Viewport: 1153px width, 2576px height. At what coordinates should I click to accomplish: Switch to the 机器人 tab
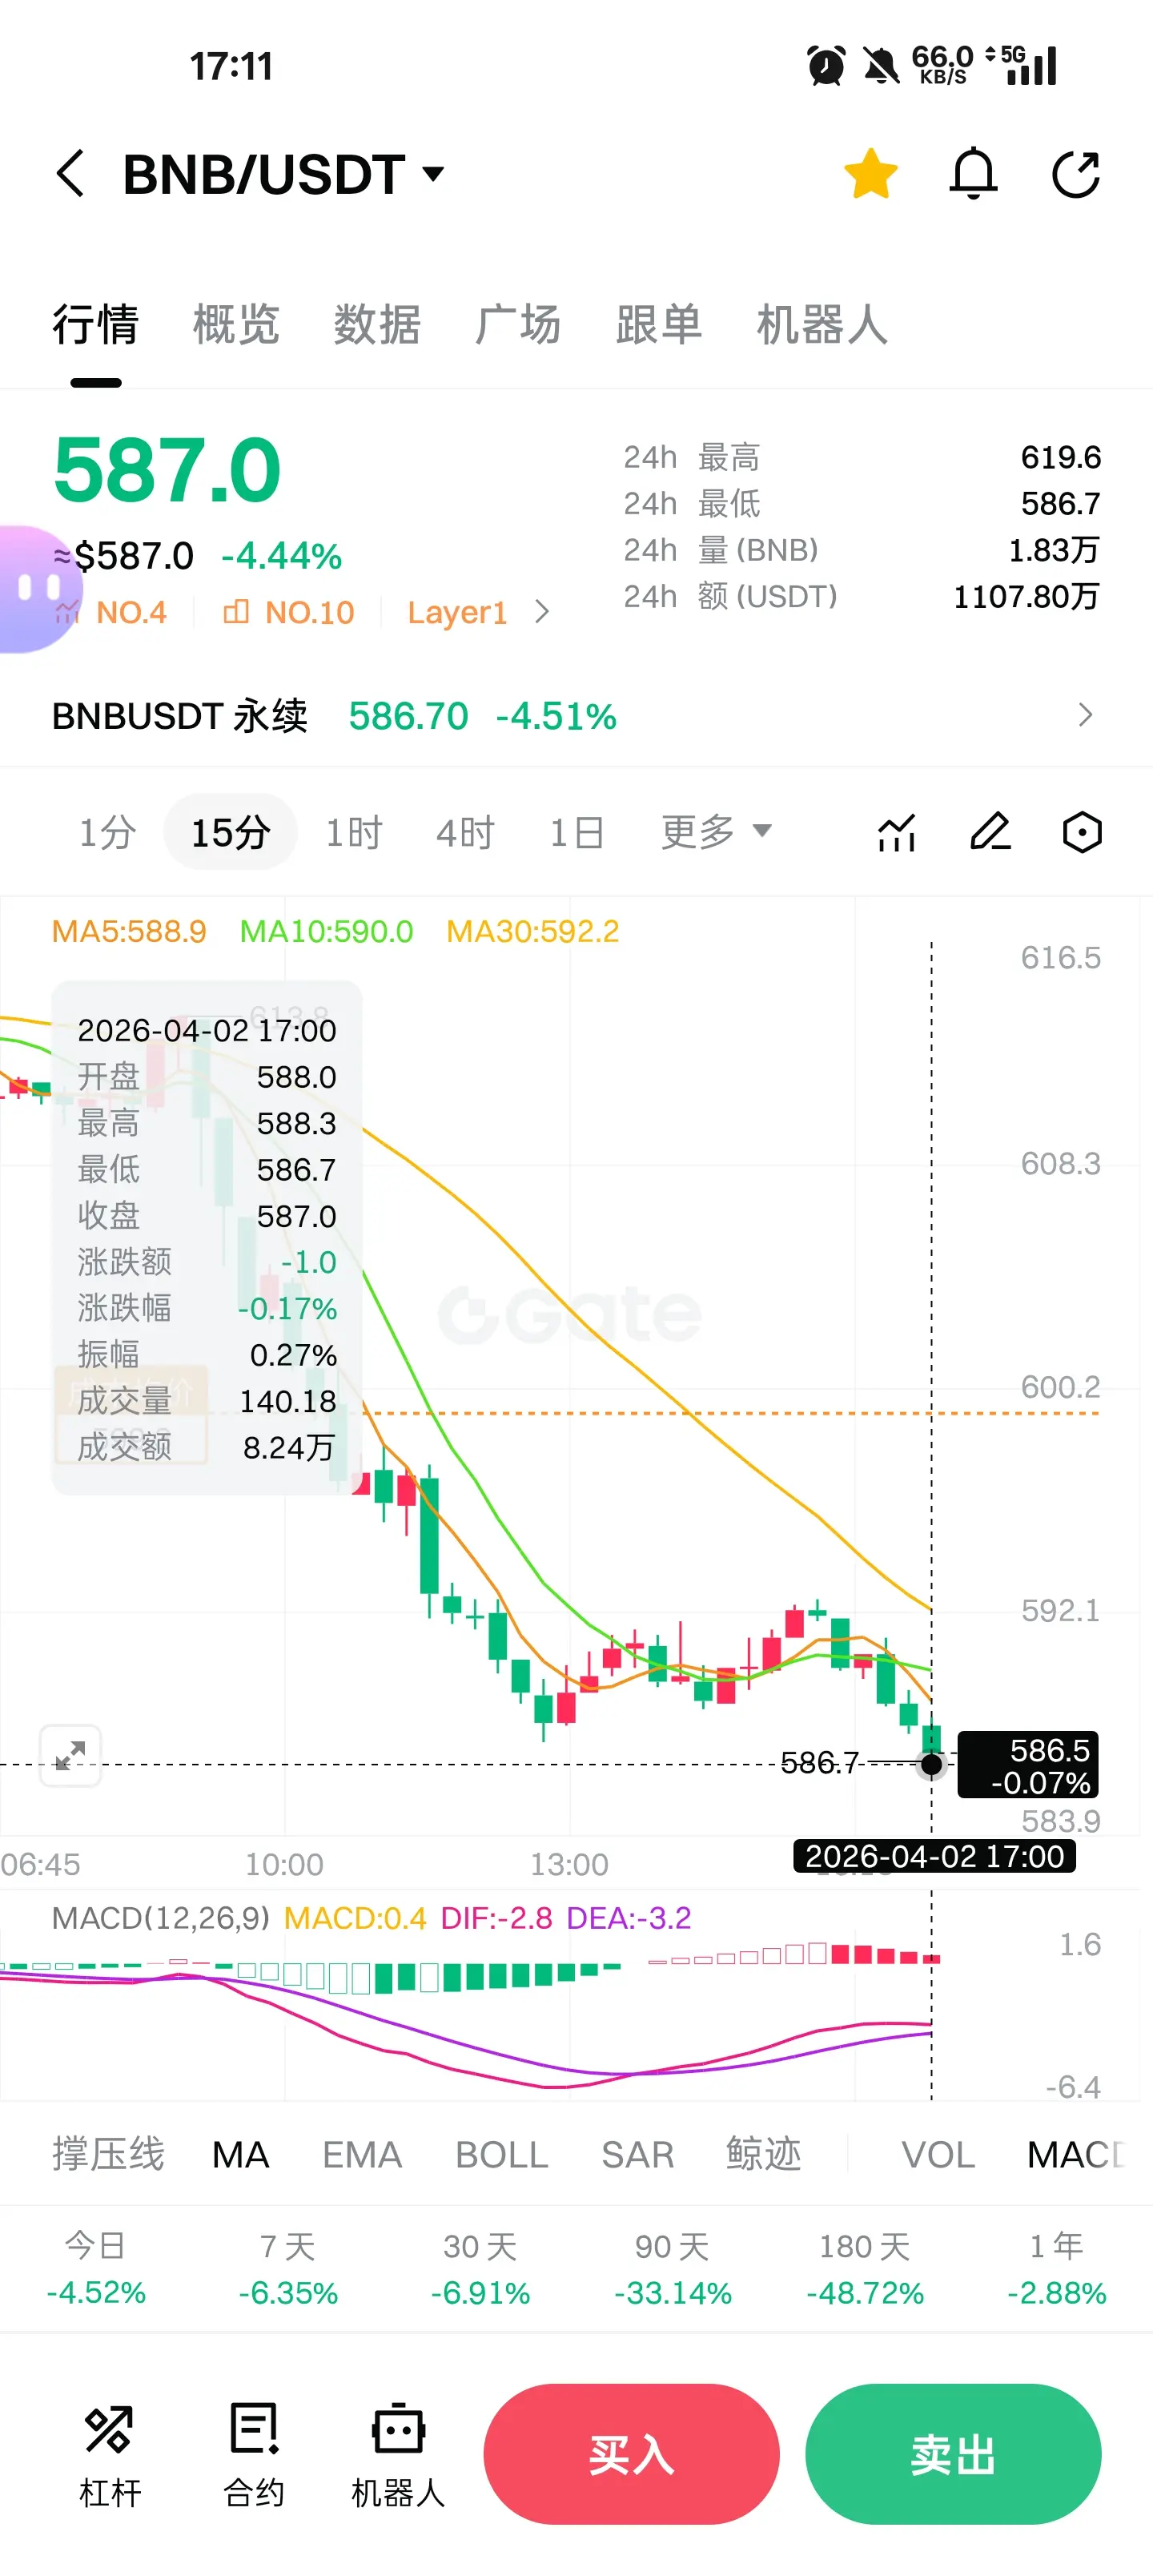[x=822, y=325]
